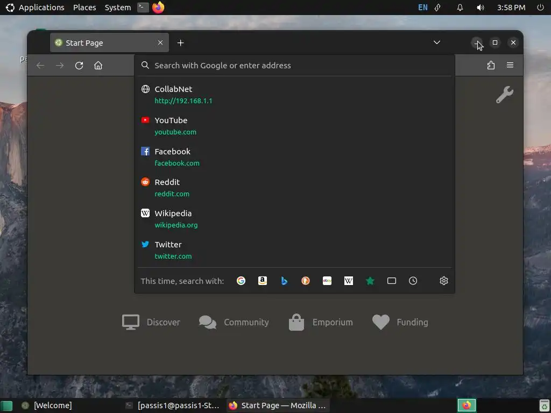Image resolution: width=551 pixels, height=413 pixels.
Task: Close the Start Page tab
Action: (160, 42)
